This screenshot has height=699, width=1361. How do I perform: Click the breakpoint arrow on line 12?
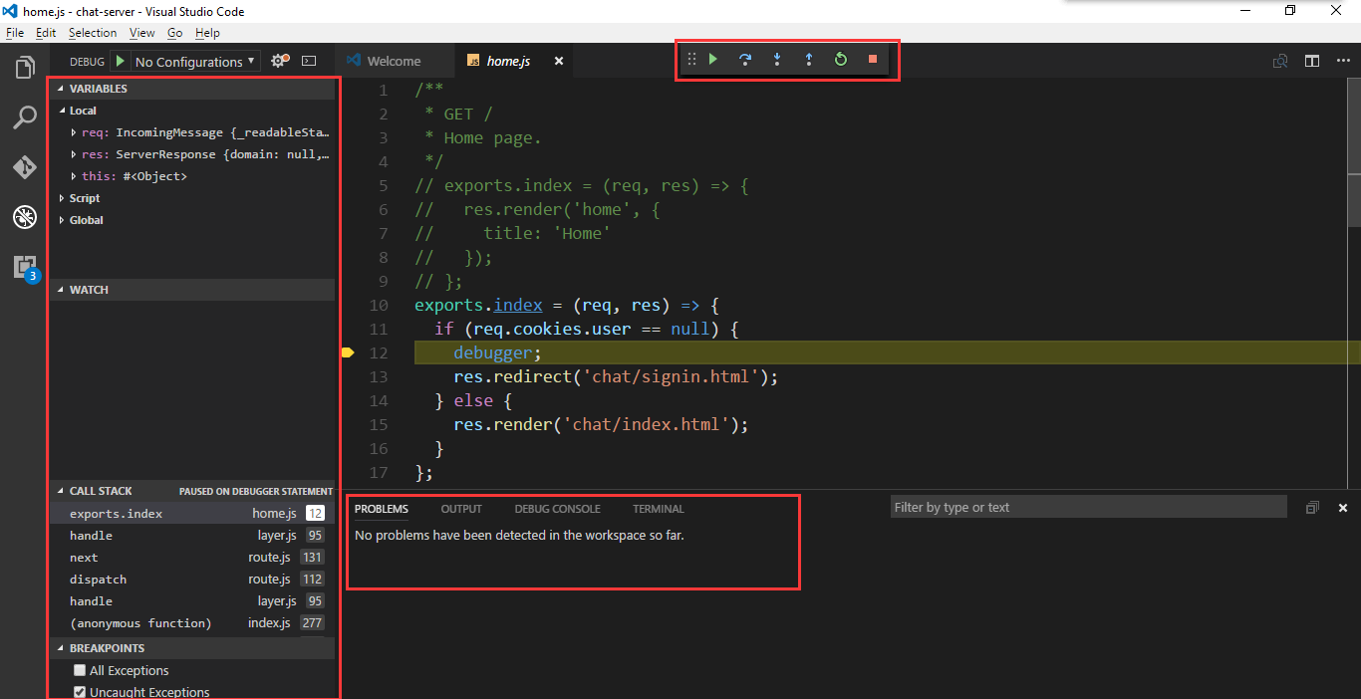[x=348, y=352]
